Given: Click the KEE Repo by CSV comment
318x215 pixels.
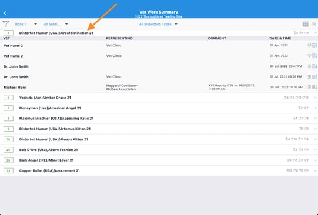Looking at the screenshot, I should coord(232,87).
